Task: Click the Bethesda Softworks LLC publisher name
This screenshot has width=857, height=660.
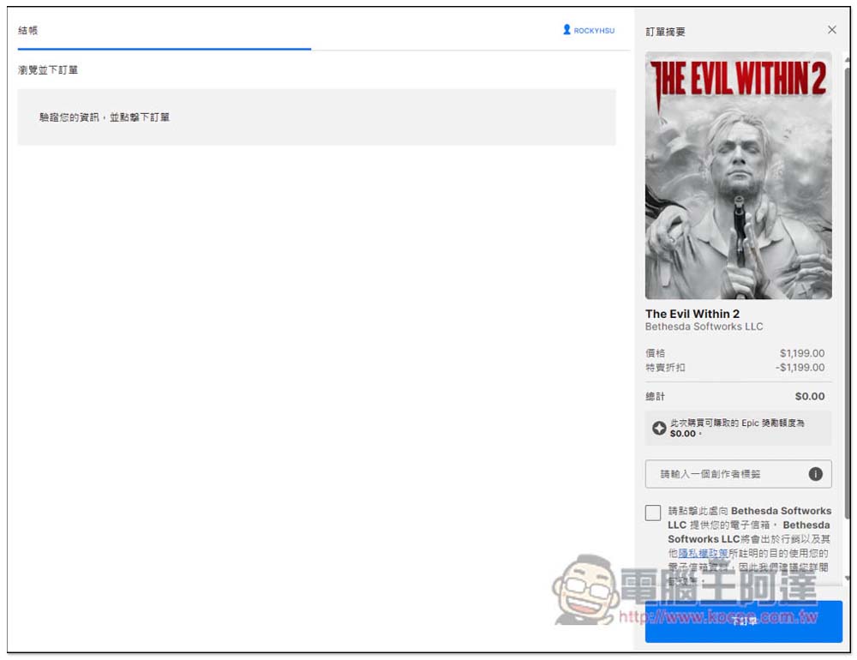Action: click(704, 327)
